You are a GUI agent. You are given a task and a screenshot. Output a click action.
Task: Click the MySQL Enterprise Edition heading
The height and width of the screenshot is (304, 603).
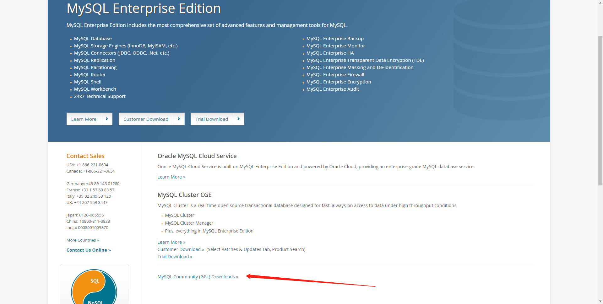[144, 8]
